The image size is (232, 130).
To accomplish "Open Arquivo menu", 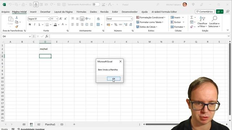I will click(5, 12).
